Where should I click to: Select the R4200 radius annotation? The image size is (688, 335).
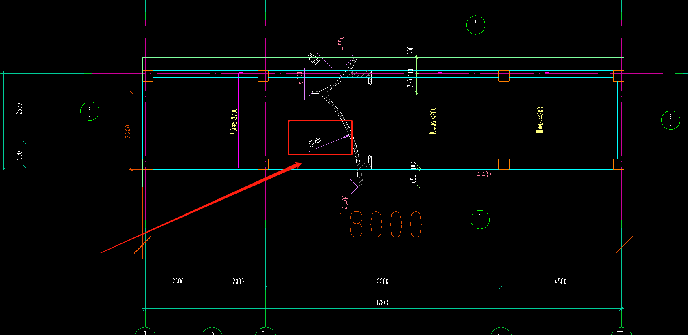(x=315, y=142)
